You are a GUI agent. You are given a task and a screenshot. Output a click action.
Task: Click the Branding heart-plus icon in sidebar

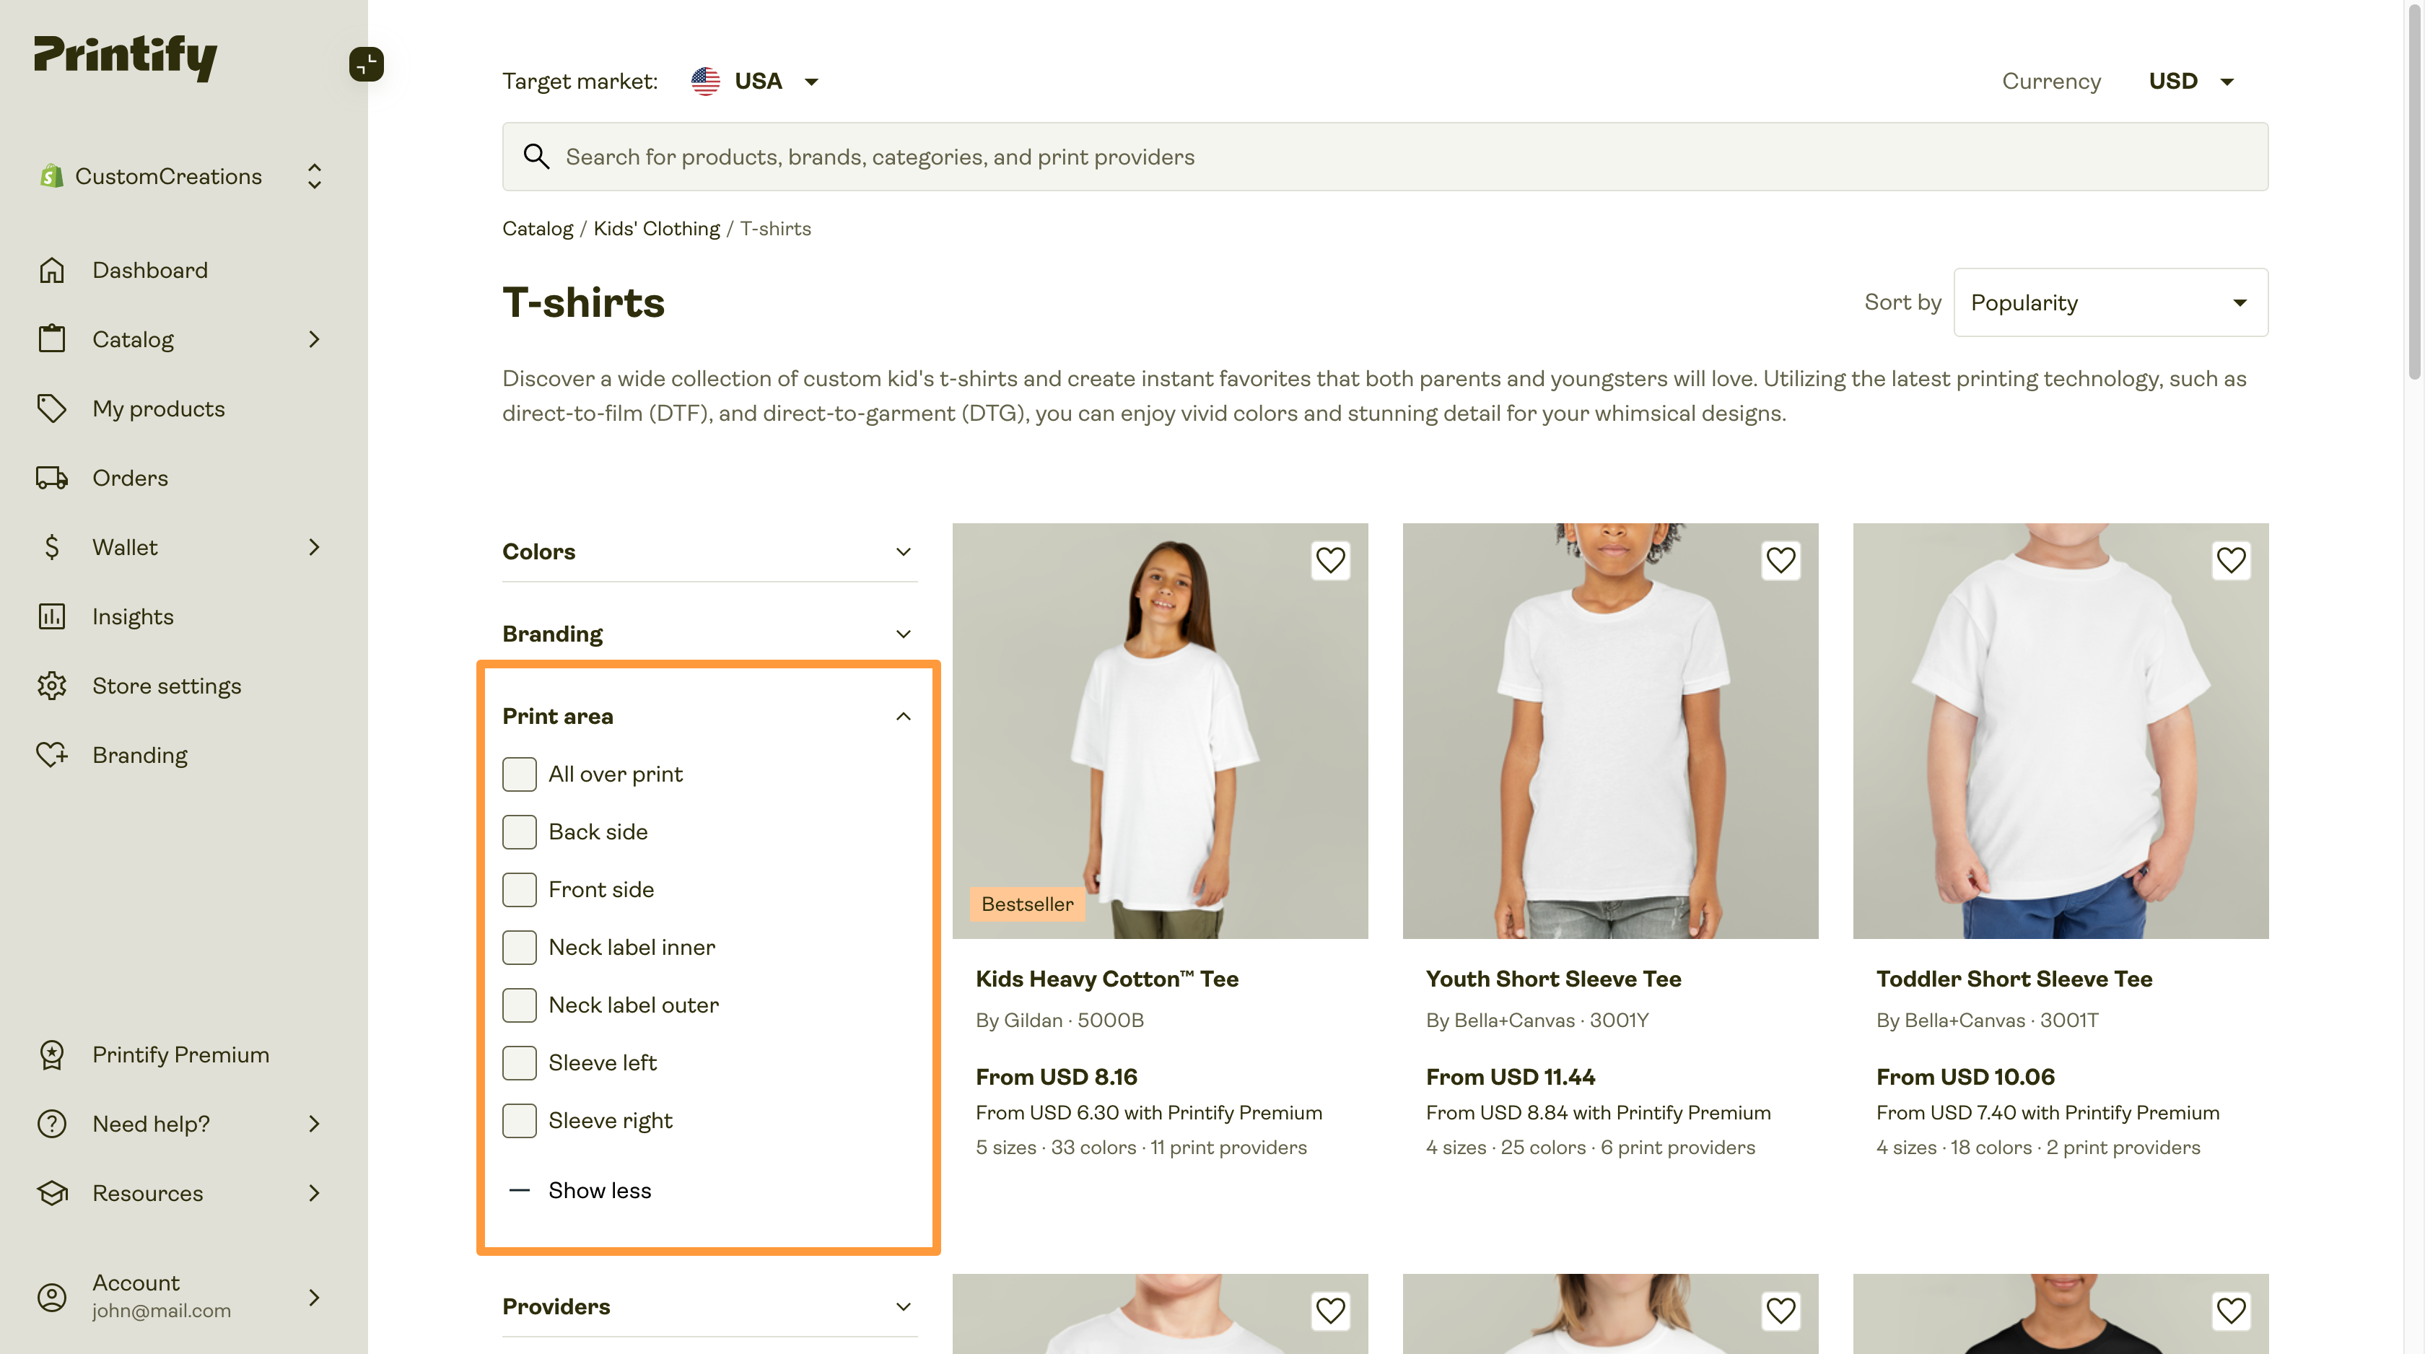pyautogui.click(x=52, y=755)
